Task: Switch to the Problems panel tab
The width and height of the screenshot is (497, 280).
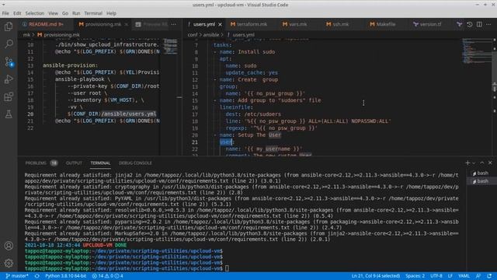Action: 41,163
